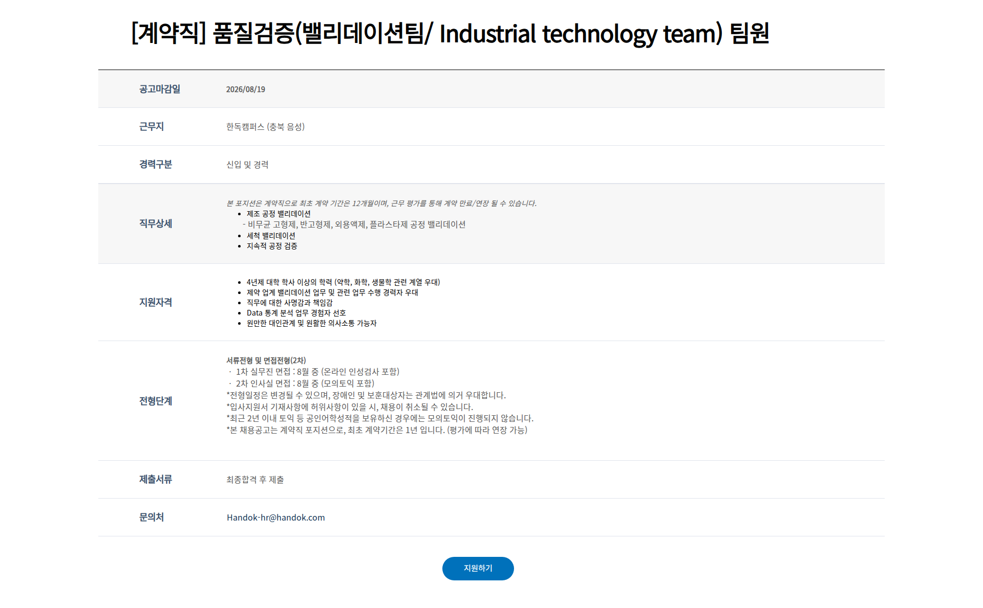Select the 공고마감일 row label
The image size is (983, 608).
(160, 89)
